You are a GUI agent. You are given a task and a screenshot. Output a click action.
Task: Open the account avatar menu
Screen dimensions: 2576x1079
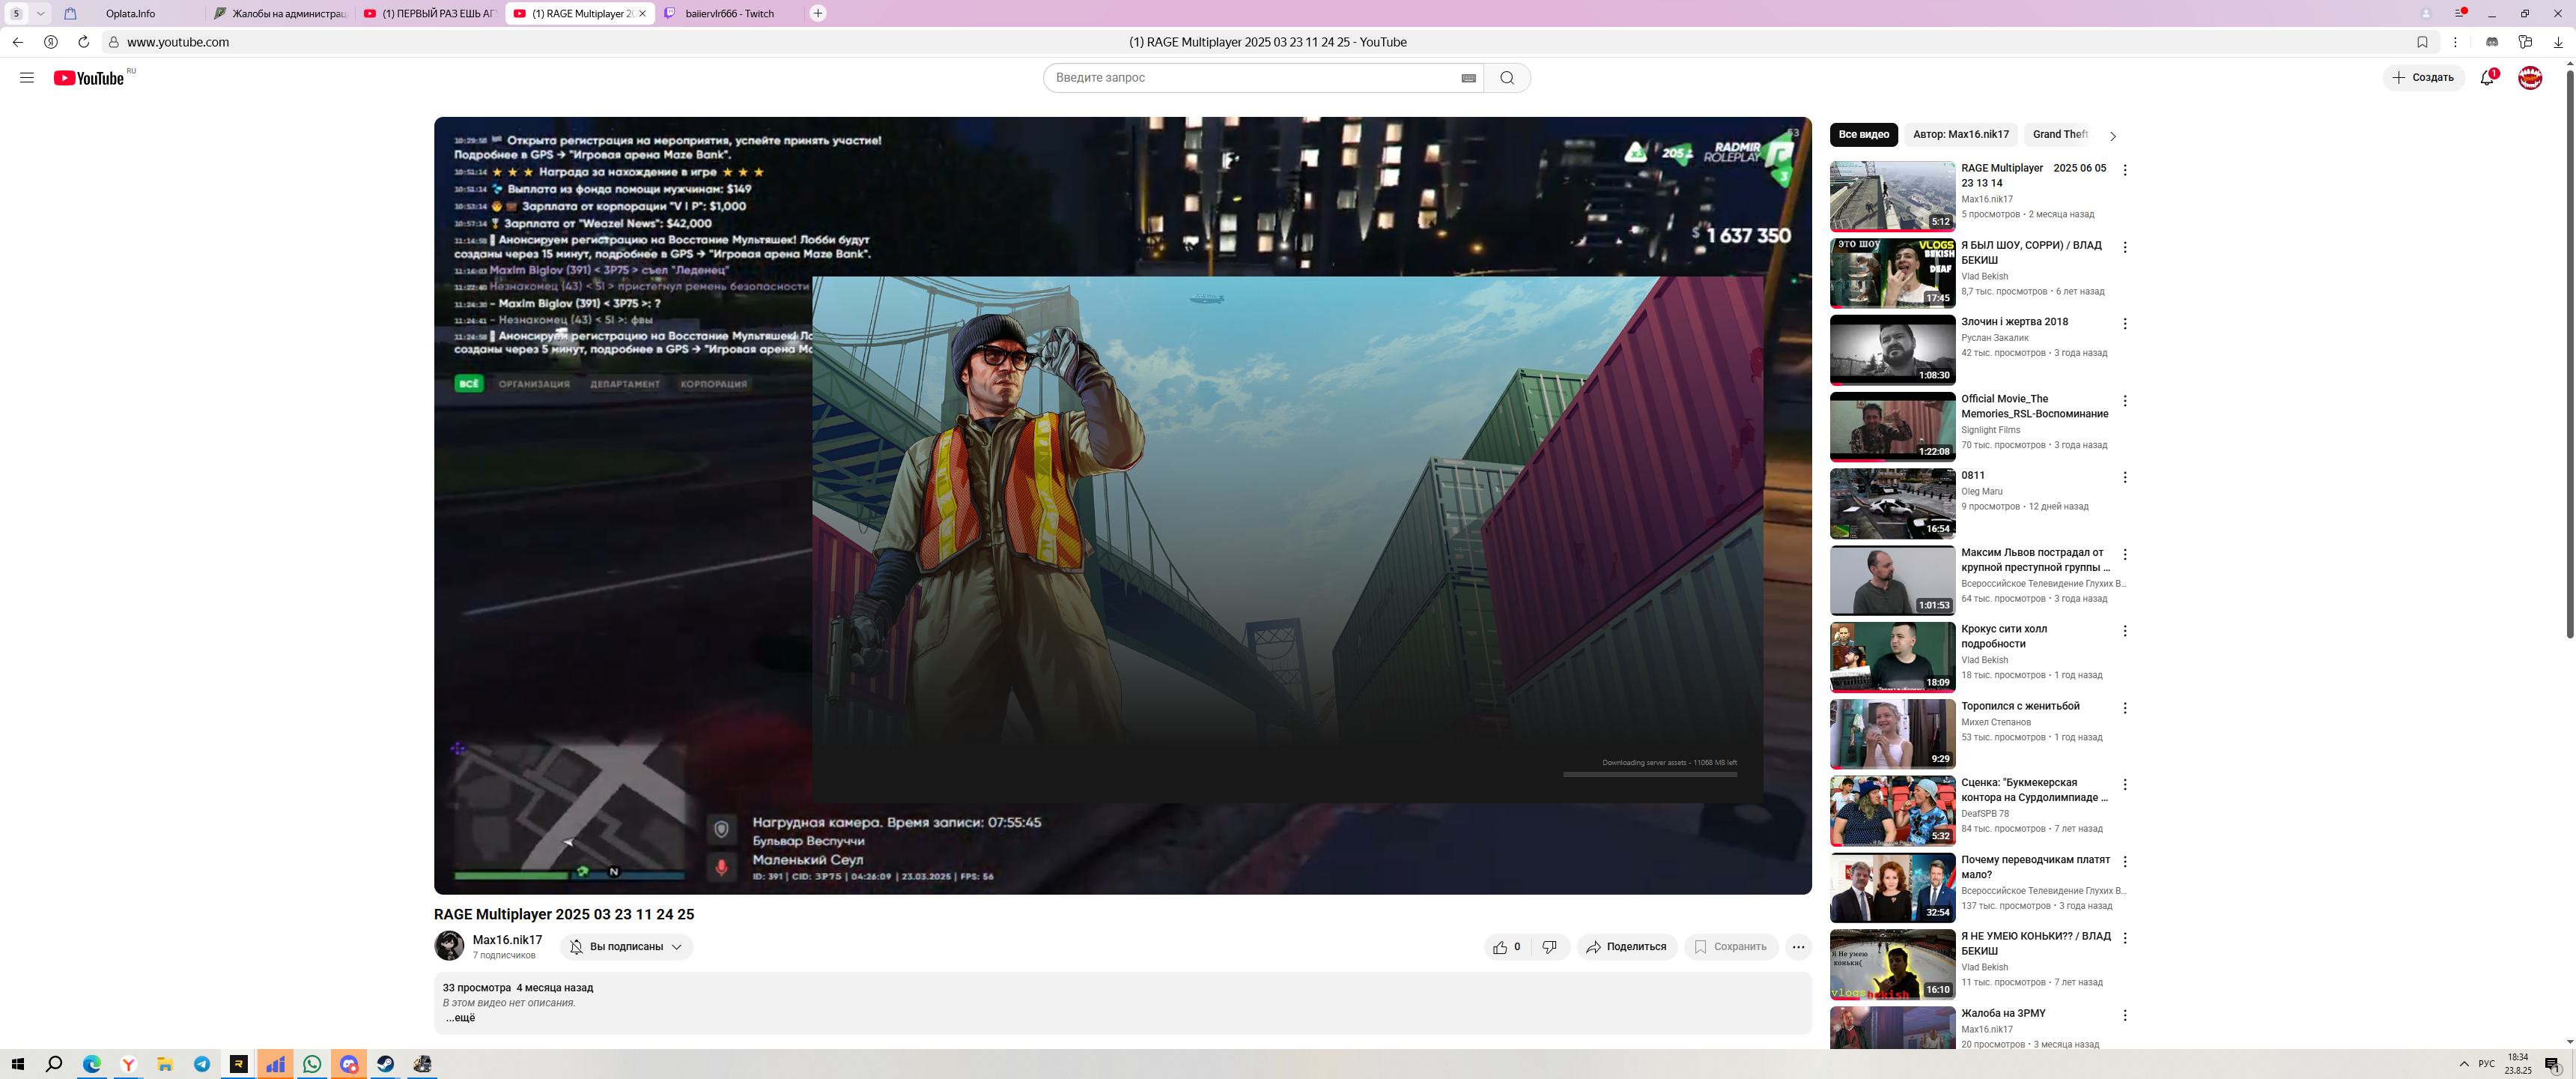coord(2530,78)
